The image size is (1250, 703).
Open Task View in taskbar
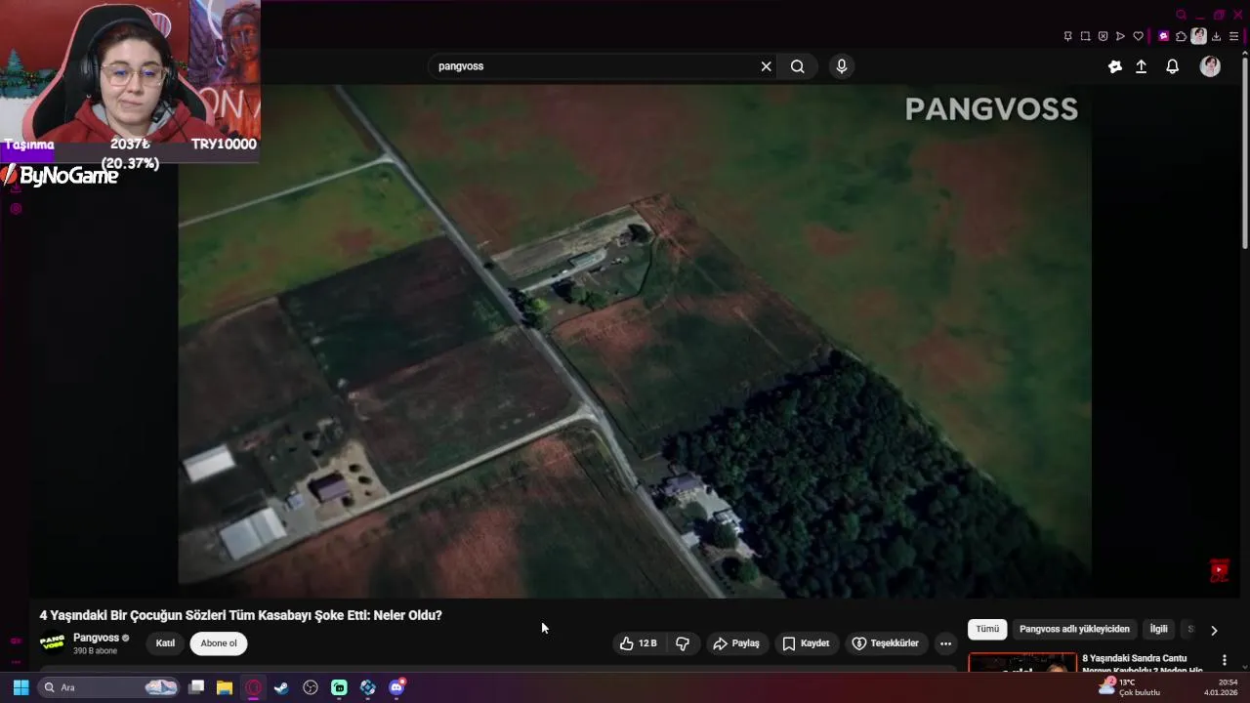coord(196,687)
